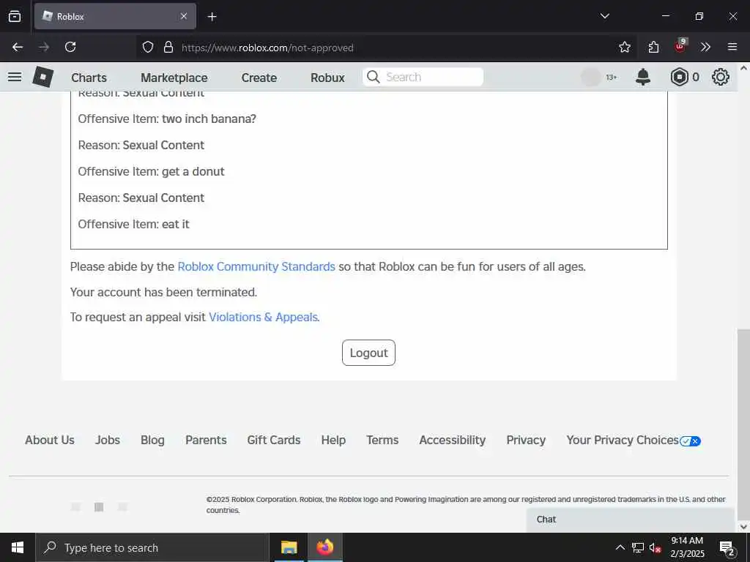Open the Accessibility footer link
Screen dimensions: 750x562
tap(453, 440)
